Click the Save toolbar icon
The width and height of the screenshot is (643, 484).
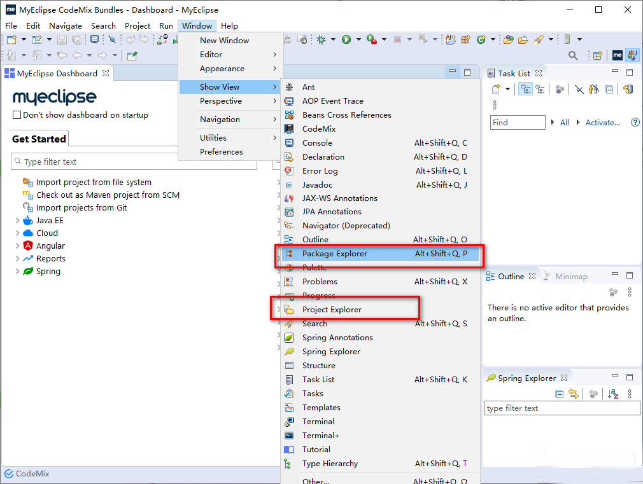click(62, 39)
